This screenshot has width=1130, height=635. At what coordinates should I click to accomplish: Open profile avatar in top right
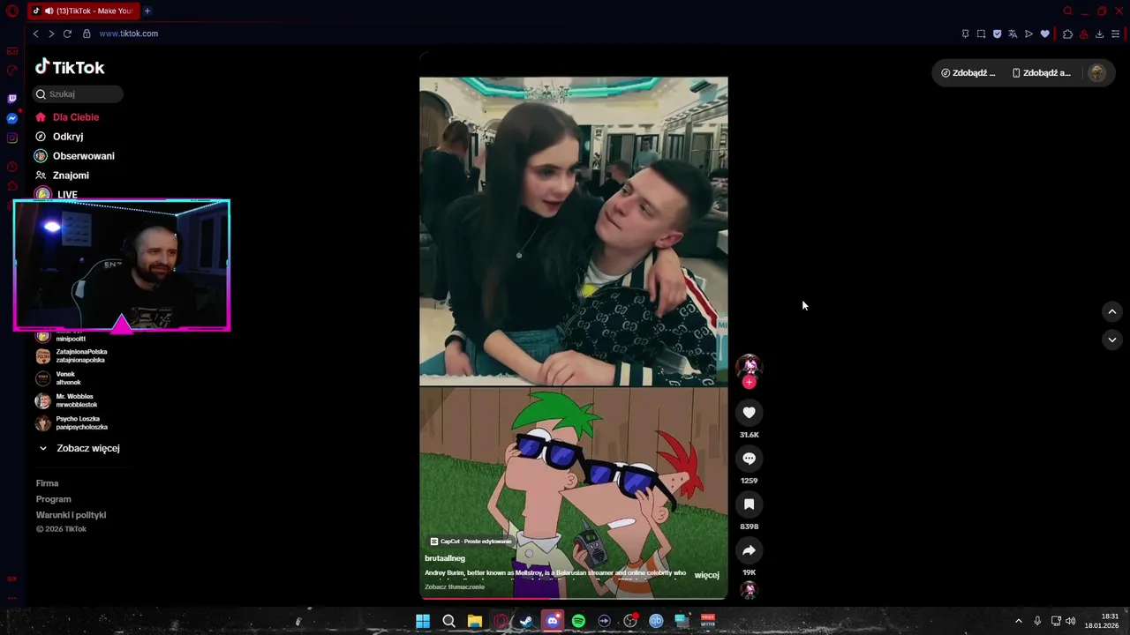click(x=1096, y=73)
